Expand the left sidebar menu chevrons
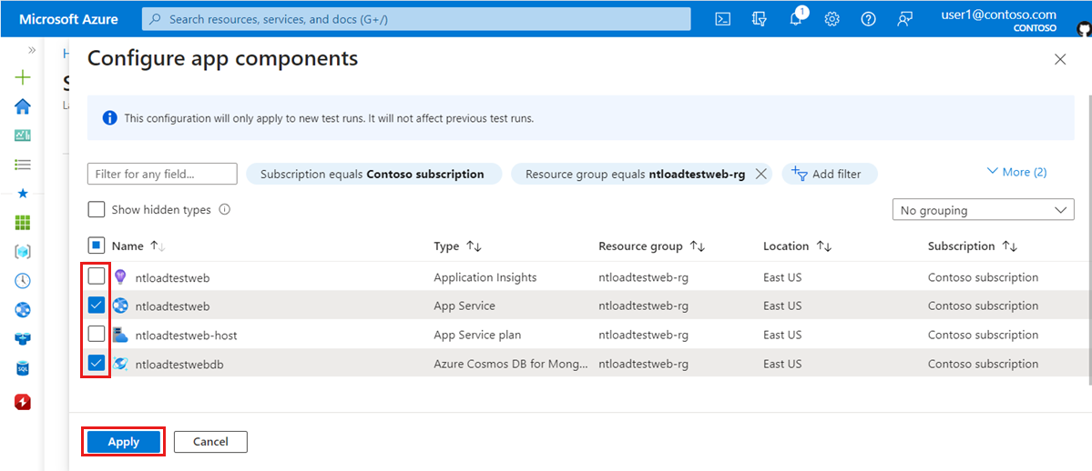Screen dimensions: 1092x471 pos(32,50)
